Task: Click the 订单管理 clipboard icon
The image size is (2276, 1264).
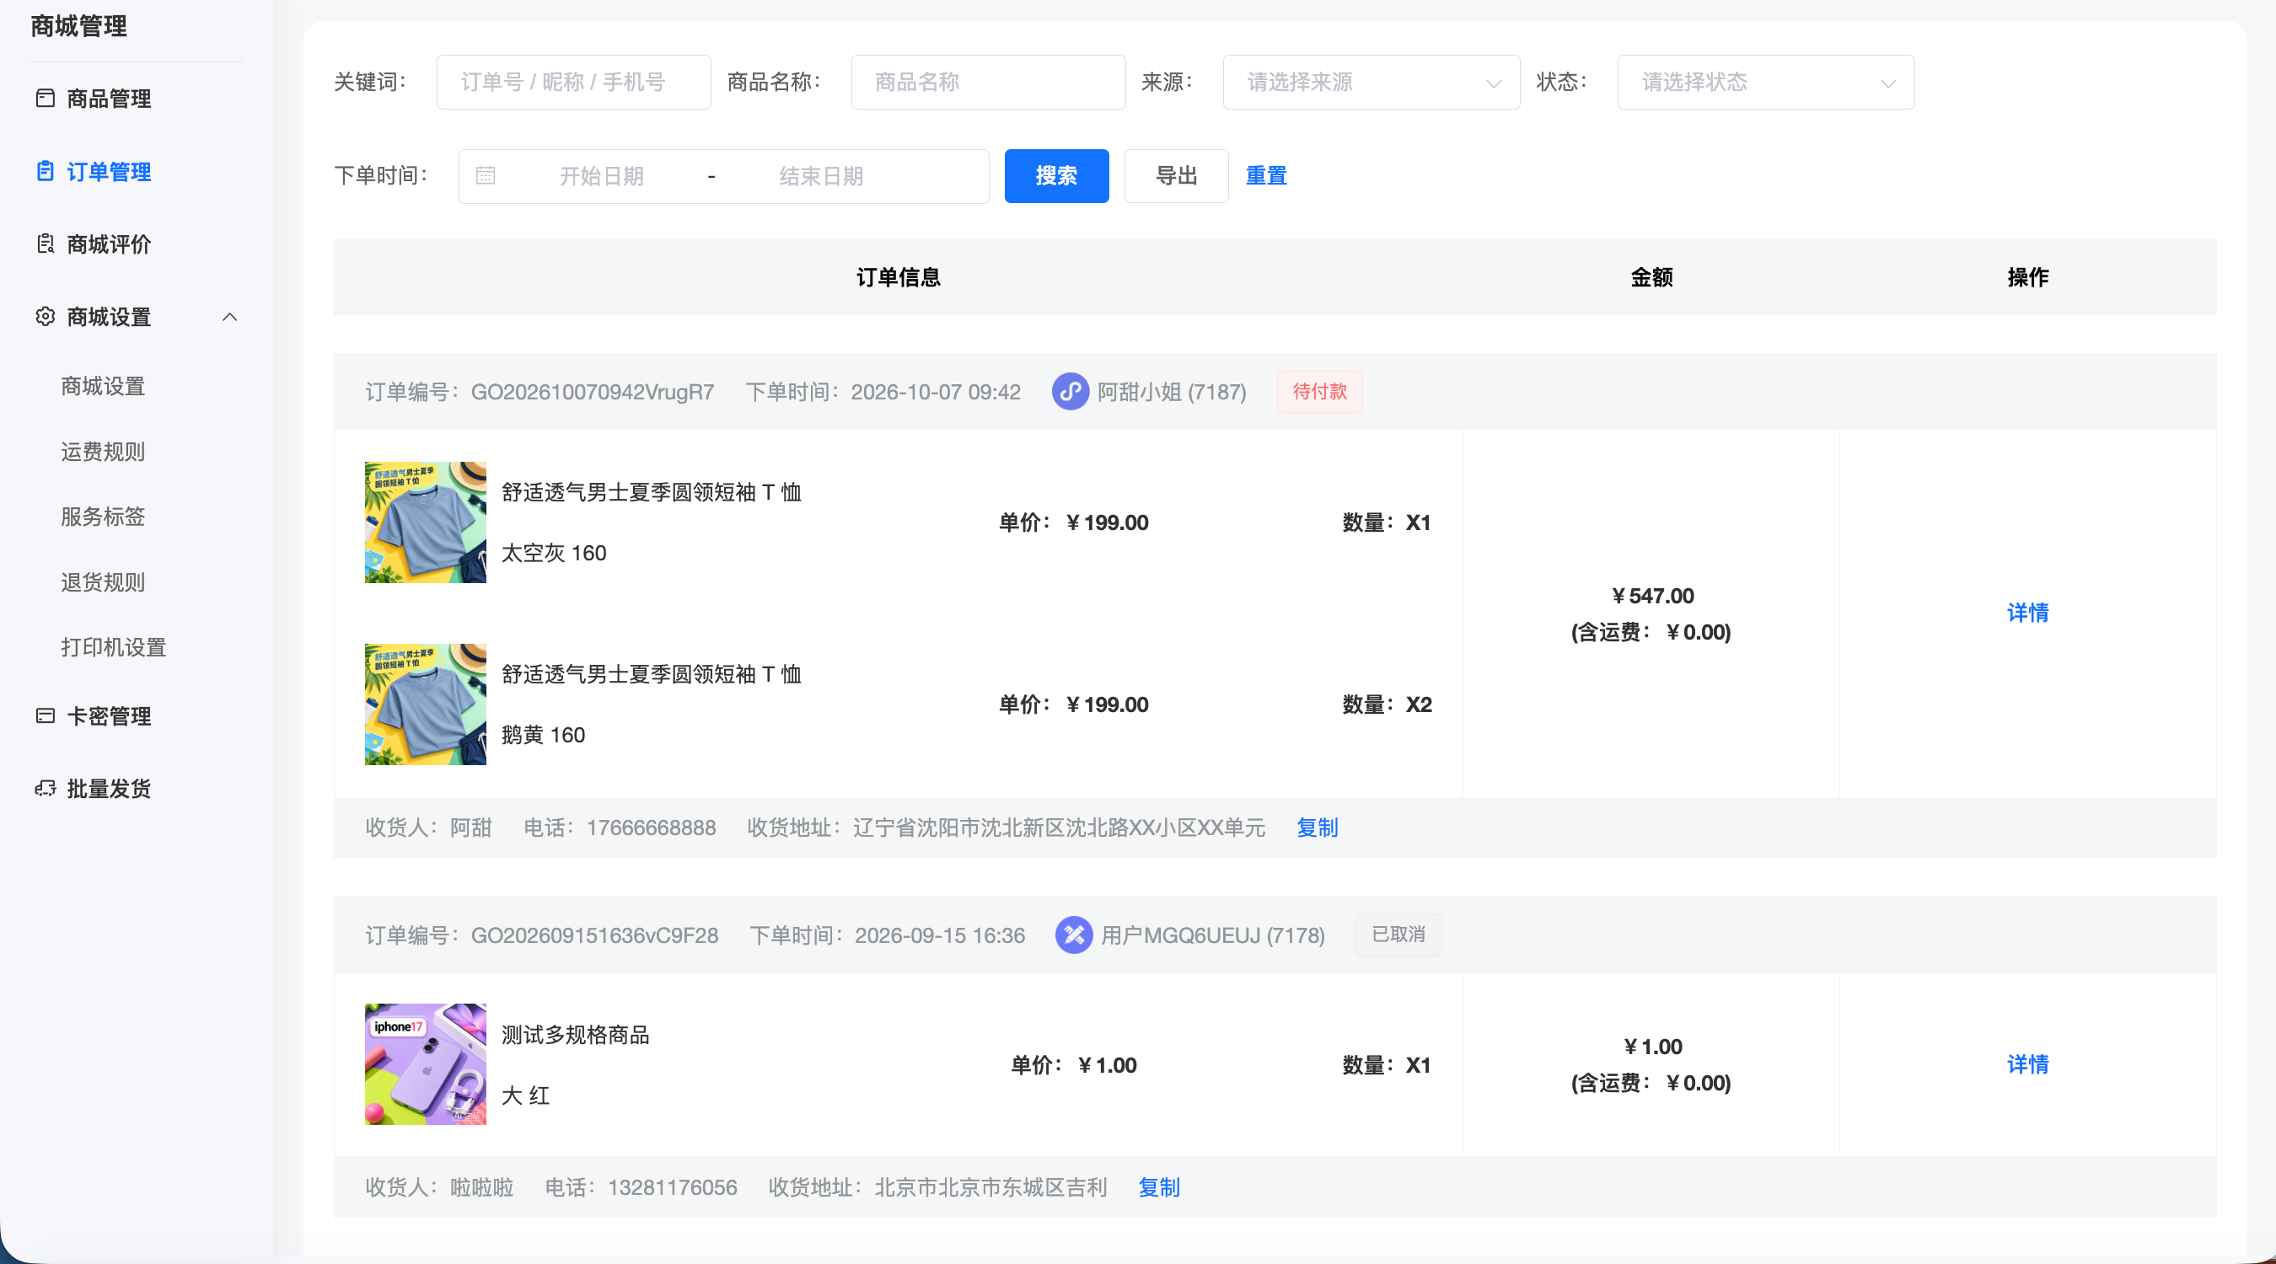Action: click(45, 171)
